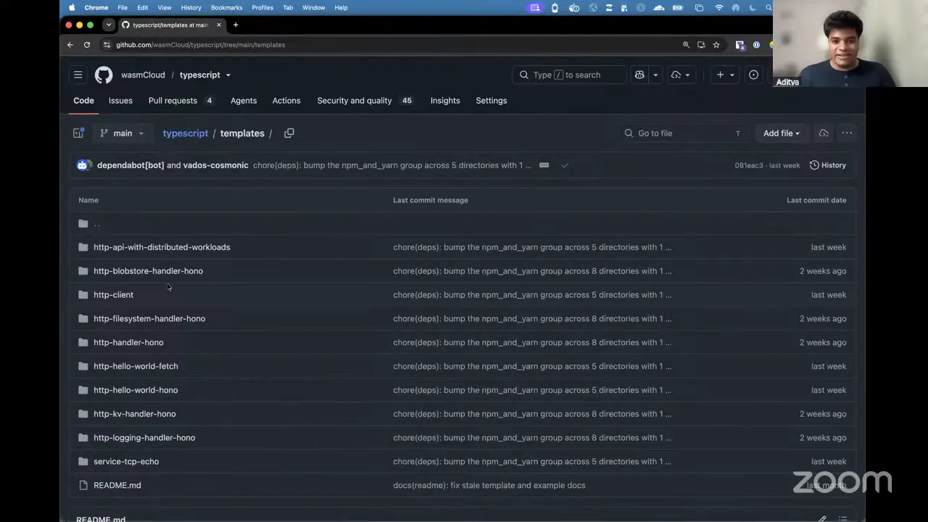Open a new Chrome tab
928x522 pixels.
tap(236, 25)
